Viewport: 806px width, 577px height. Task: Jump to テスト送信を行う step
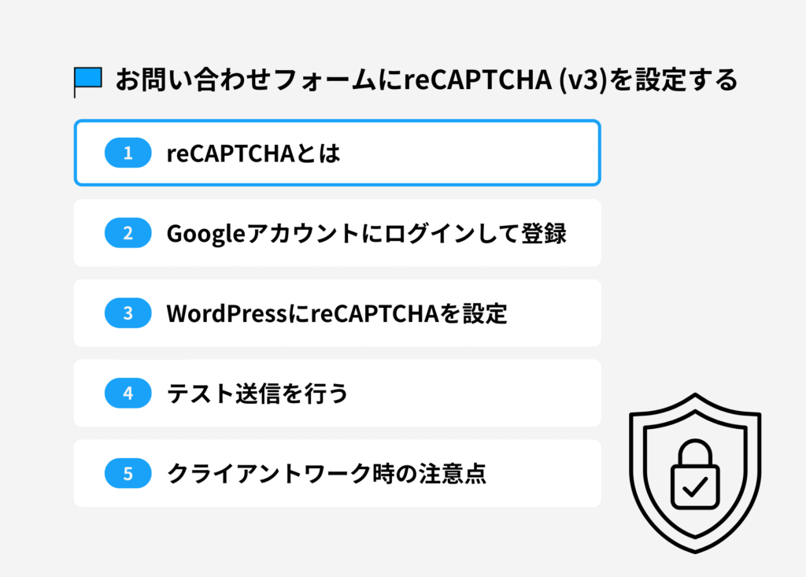257,394
